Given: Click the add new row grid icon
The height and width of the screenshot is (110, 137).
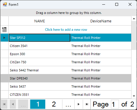Looking at the screenshot, I should click(x=4, y=30).
